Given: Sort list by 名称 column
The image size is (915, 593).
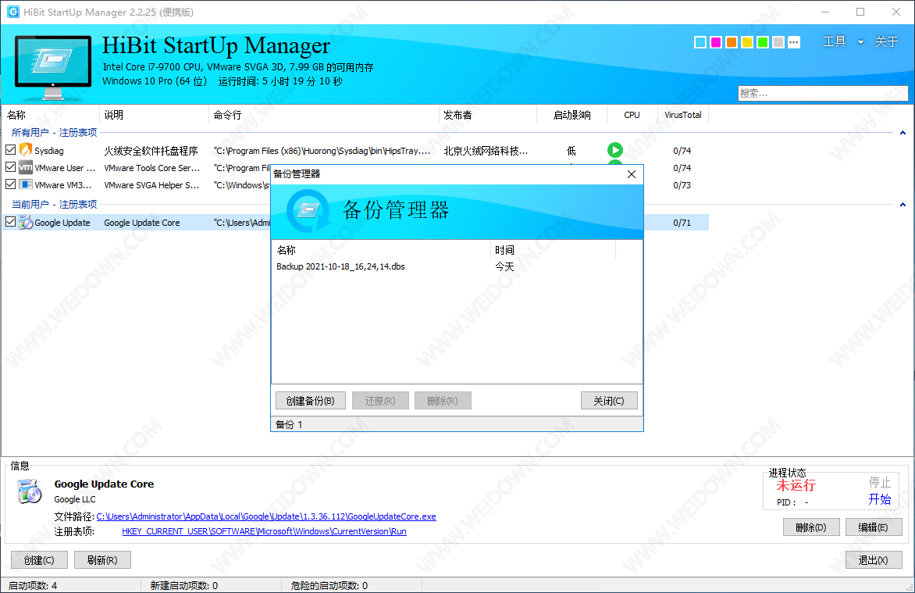Looking at the screenshot, I should click(x=51, y=115).
